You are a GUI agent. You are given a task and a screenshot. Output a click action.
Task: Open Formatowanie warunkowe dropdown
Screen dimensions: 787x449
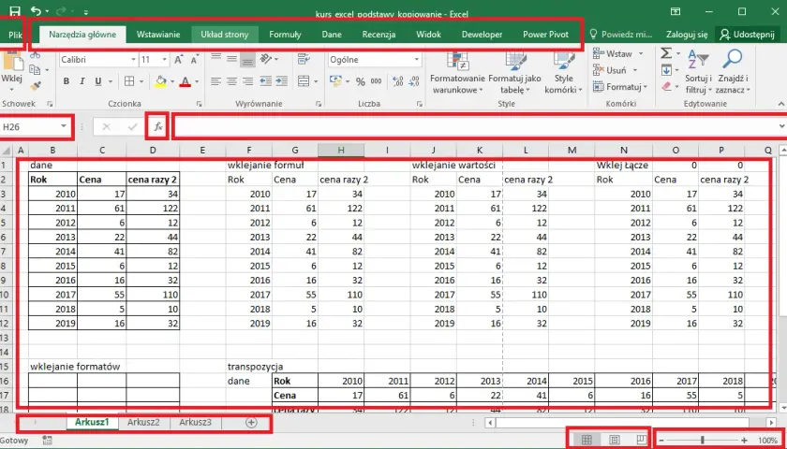pos(458,73)
